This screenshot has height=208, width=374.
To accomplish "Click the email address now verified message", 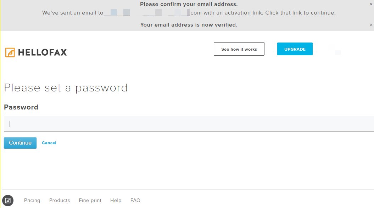I will coord(189,24).
